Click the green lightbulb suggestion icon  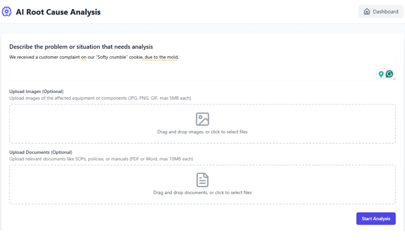tap(381, 74)
